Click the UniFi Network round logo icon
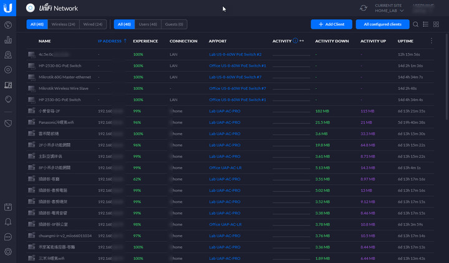Viewport: 449px width, 263px height. tap(30, 8)
